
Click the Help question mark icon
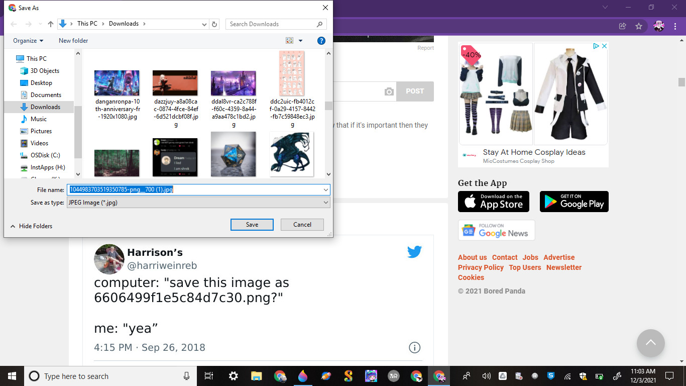click(x=321, y=41)
